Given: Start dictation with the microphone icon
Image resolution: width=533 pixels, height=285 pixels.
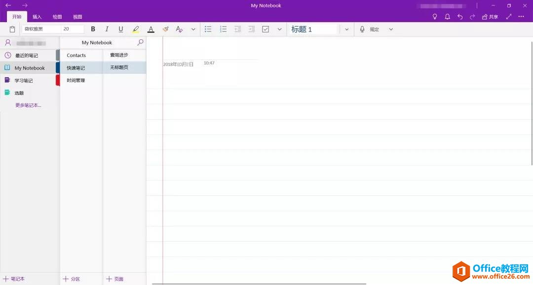Looking at the screenshot, I should [361, 29].
